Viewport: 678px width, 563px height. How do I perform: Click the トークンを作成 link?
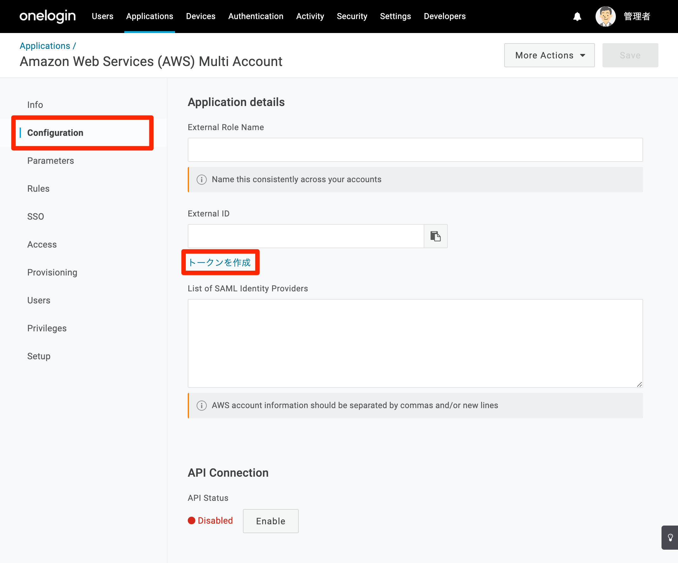(219, 262)
